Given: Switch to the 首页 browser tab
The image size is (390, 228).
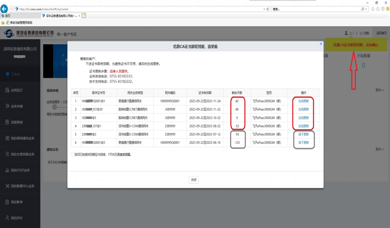Looking at the screenshot, I should point(21,16).
